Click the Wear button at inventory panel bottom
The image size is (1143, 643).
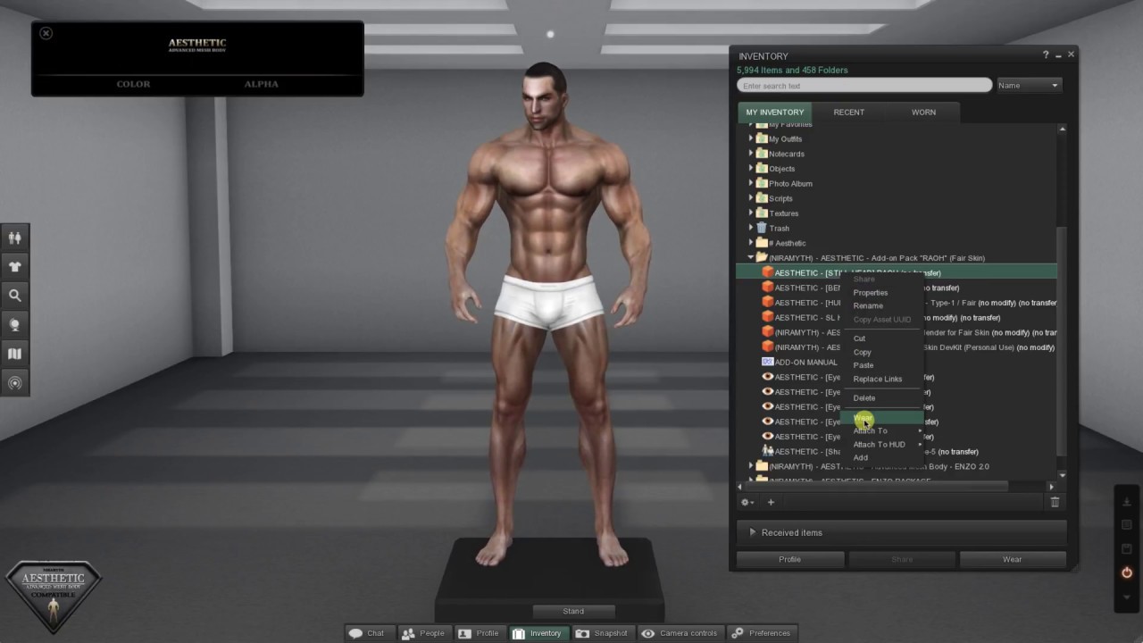pos(1013,560)
